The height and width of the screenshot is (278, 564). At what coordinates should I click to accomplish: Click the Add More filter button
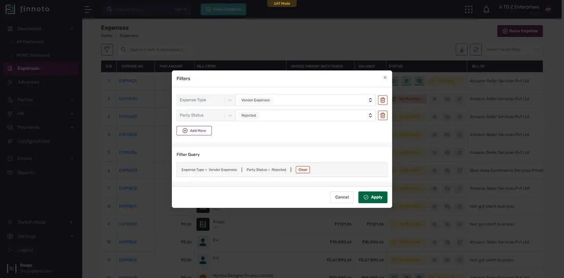[x=194, y=131]
